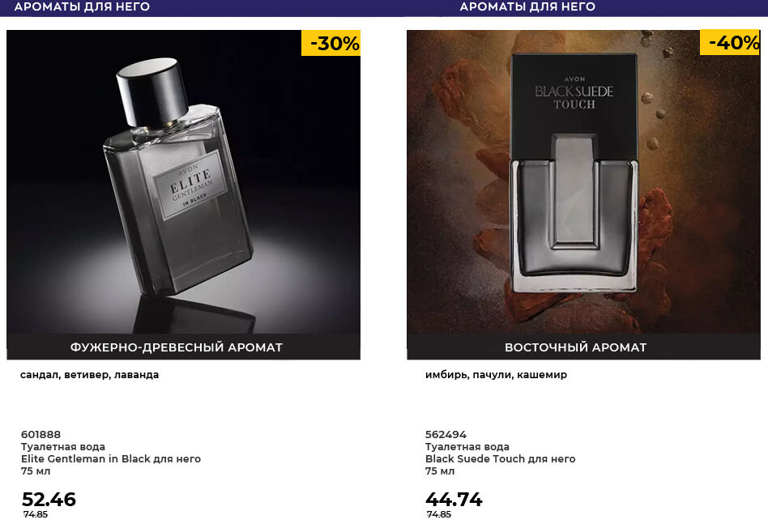
Task: Click the сандал, ветивер, лаванда notes text
Action: 89,375
